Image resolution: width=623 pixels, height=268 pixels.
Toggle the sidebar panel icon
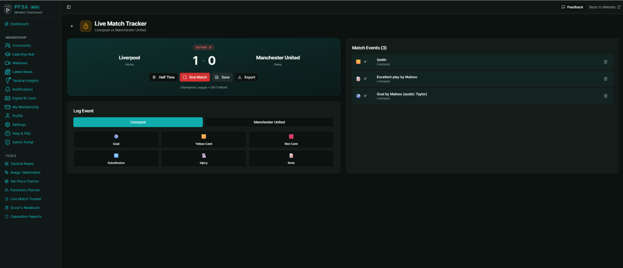click(x=69, y=7)
